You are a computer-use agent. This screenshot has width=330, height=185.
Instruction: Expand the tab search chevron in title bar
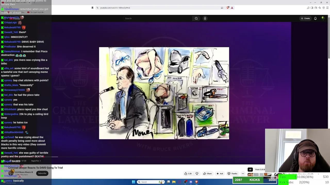(x=310, y=3)
